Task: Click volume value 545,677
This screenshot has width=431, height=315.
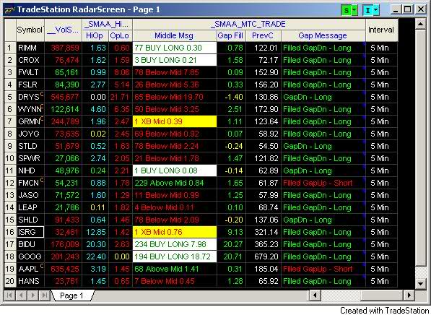Action: [x=64, y=97]
